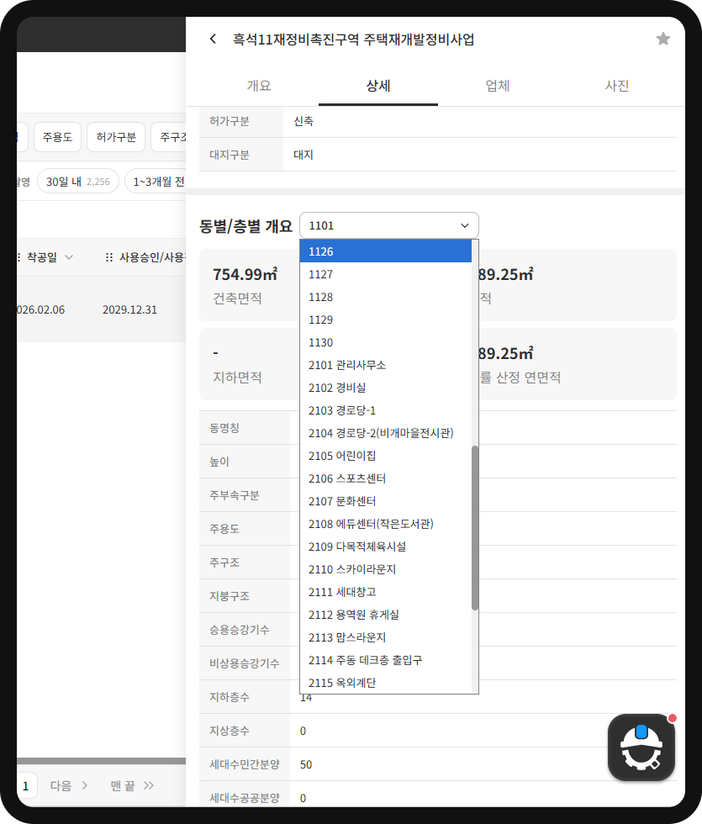This screenshot has width=702, height=824.
Task: Pick 2108 에듀센터(작은도서관) option
Action: 386,524
